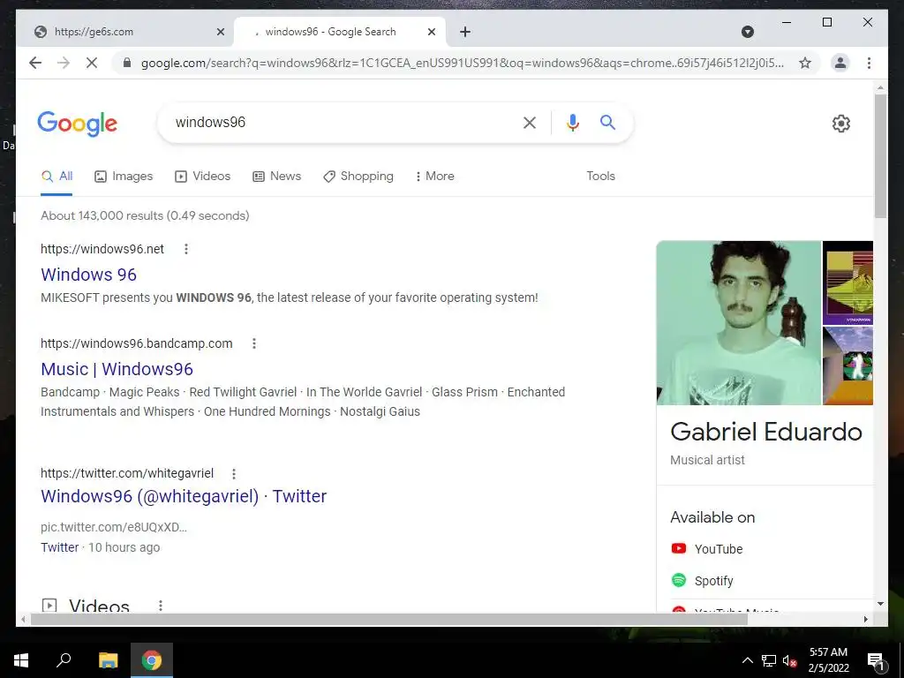The height and width of the screenshot is (678, 904).
Task: Click the muted volume tray icon
Action: coord(790,660)
